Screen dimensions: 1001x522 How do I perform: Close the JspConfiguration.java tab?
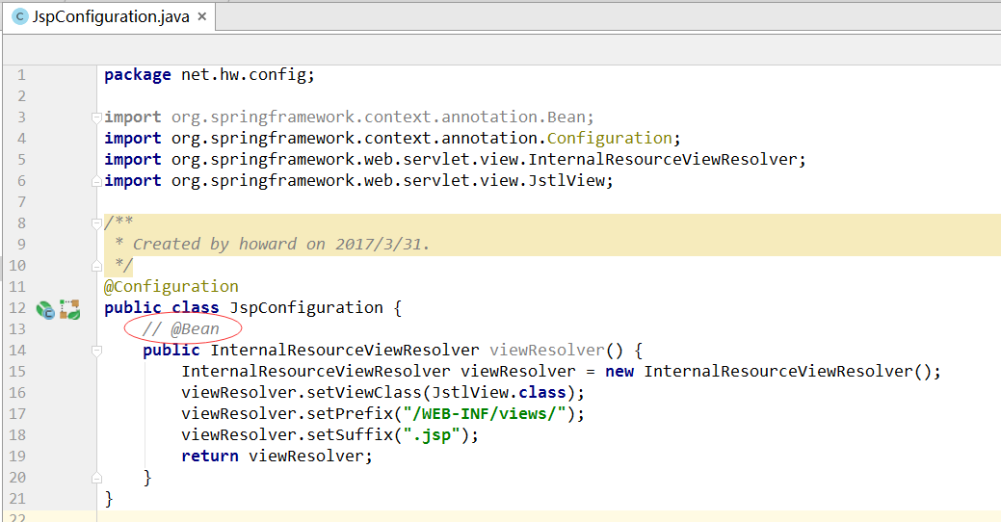coord(201,16)
